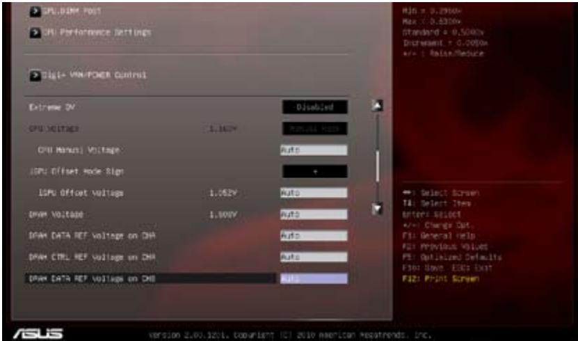
Task: Select highlighted DRAM DATA REF Voltage CHB field
Action: [x=314, y=278]
